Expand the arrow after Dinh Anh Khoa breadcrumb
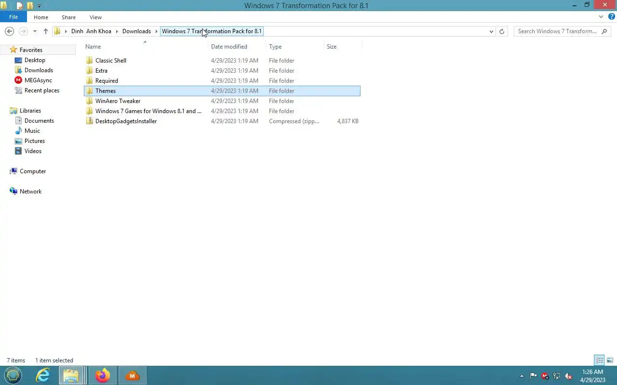 click(117, 31)
